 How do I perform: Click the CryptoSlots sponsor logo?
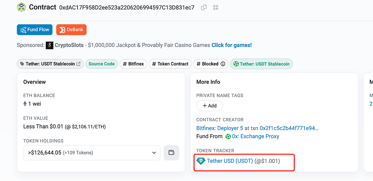coord(50,45)
